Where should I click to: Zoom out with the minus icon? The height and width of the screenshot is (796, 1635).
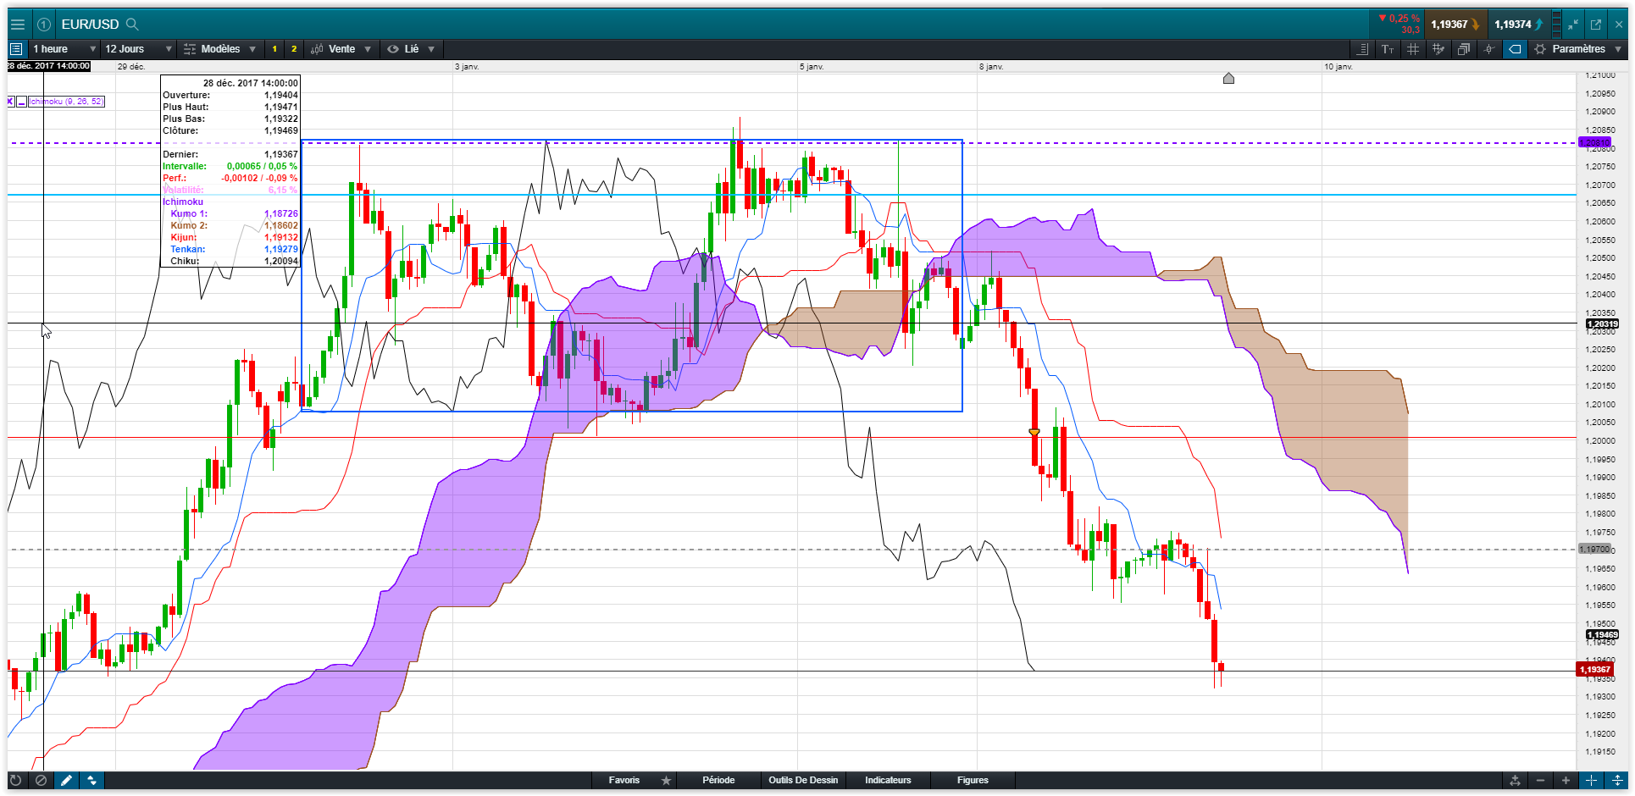pos(1540,781)
